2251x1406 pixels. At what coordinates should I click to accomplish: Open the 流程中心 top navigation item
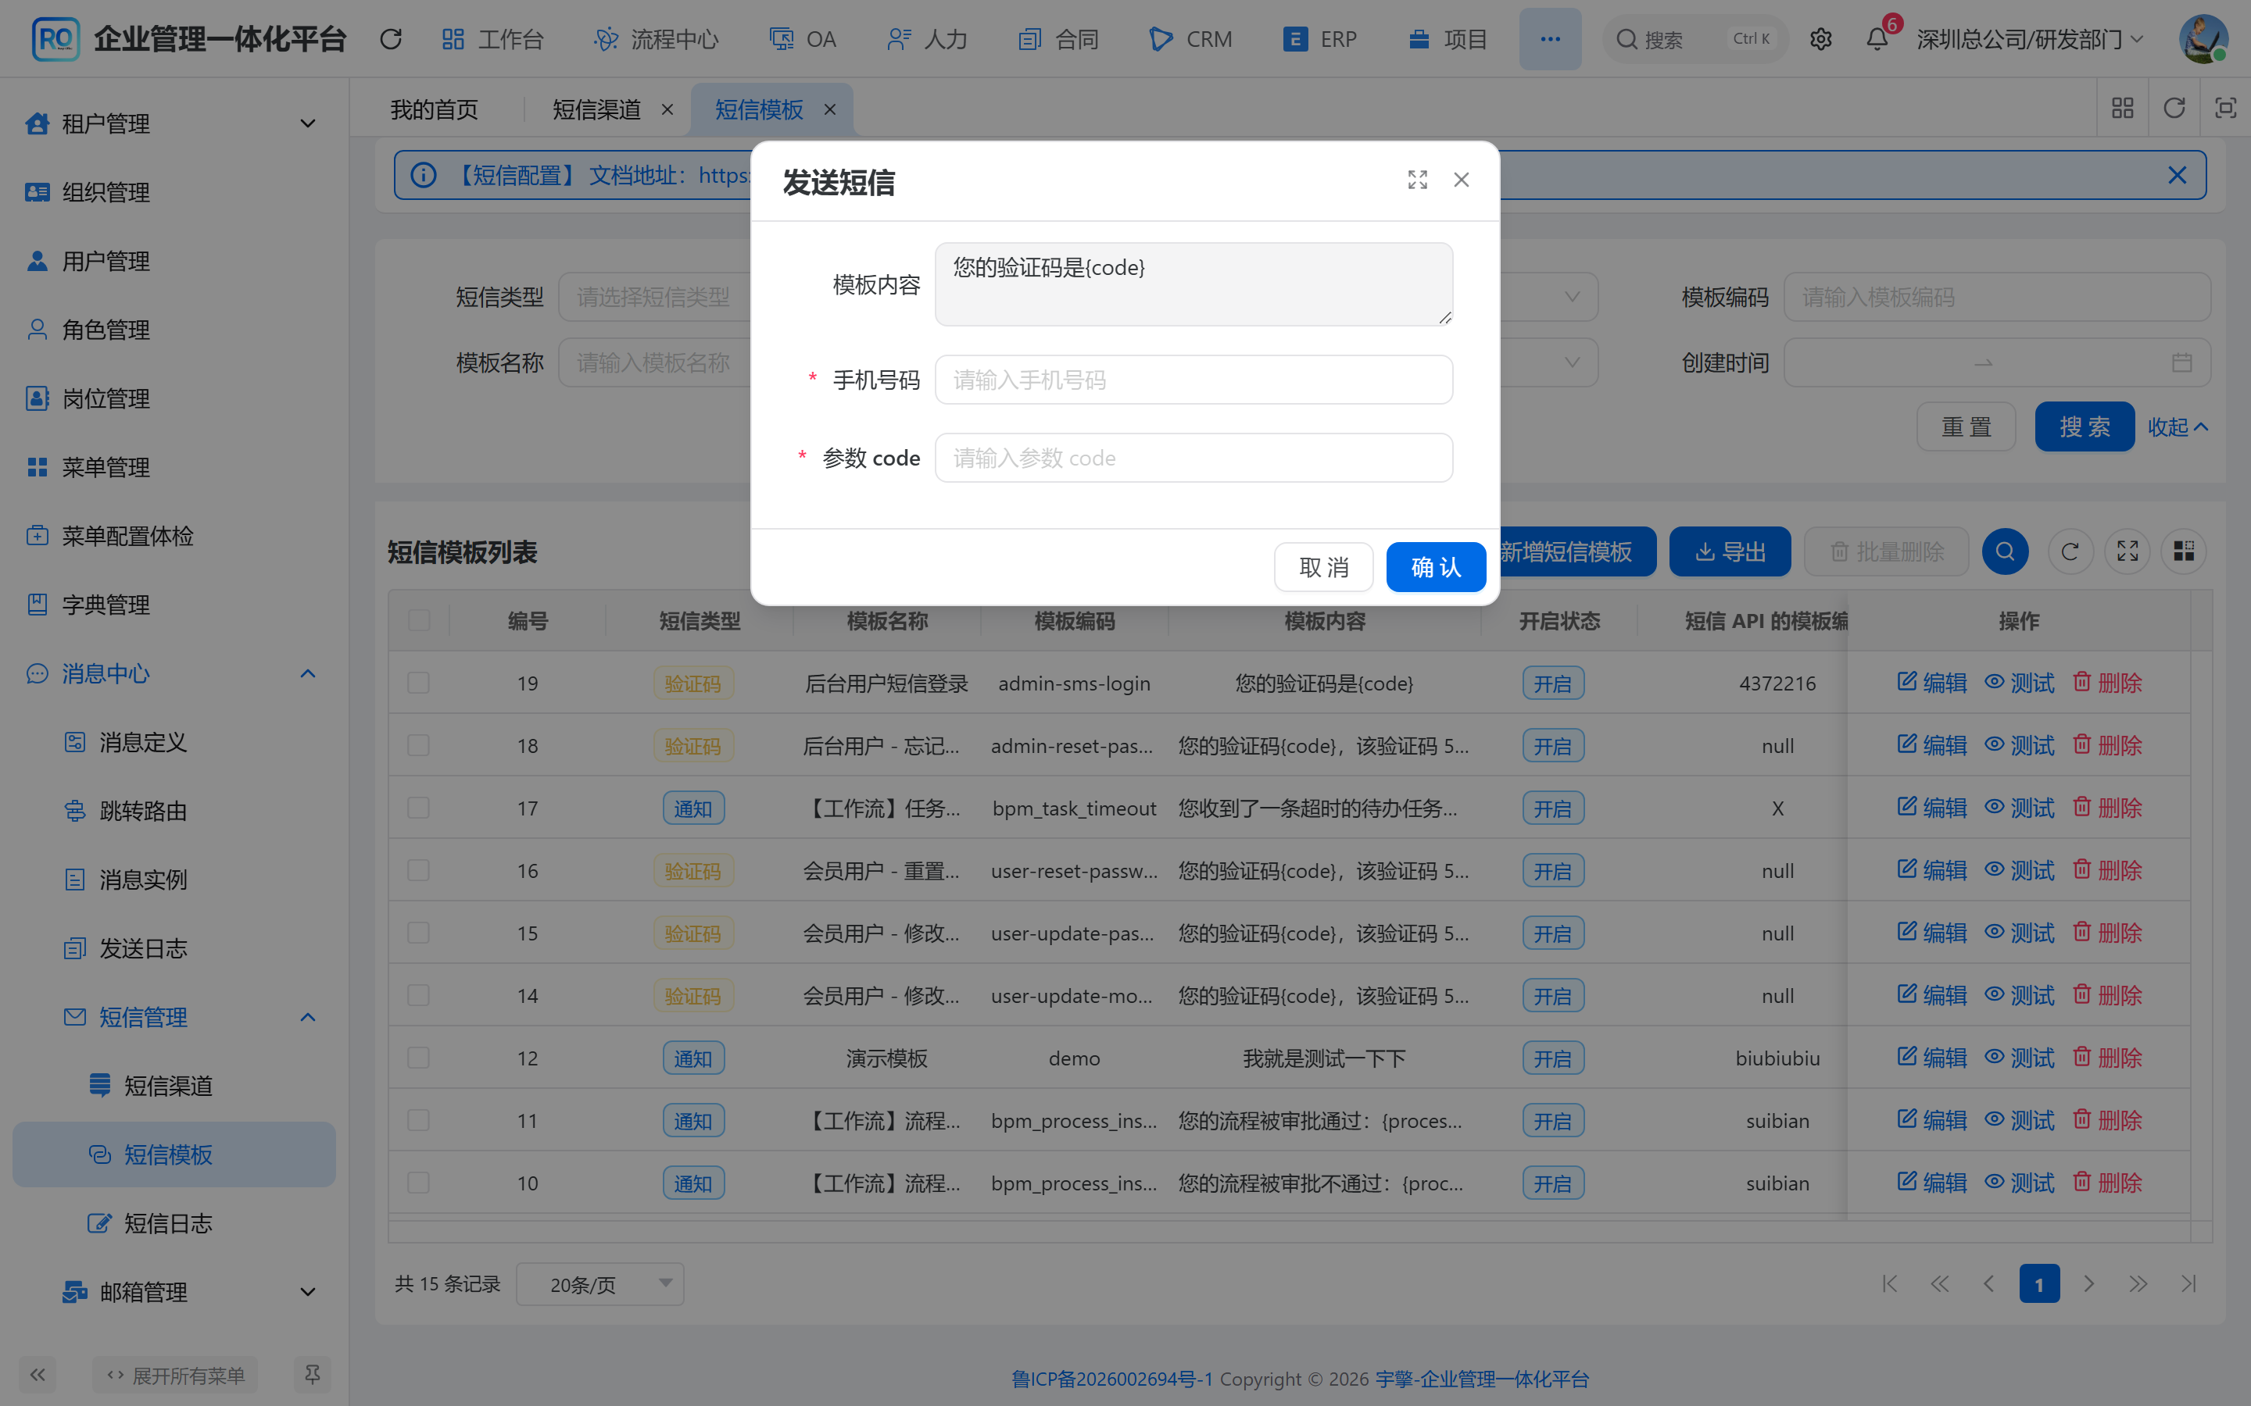(x=656, y=39)
